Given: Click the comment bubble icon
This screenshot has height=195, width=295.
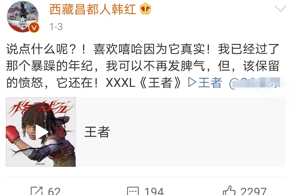Looking at the screenshot, I should [x=133, y=191].
